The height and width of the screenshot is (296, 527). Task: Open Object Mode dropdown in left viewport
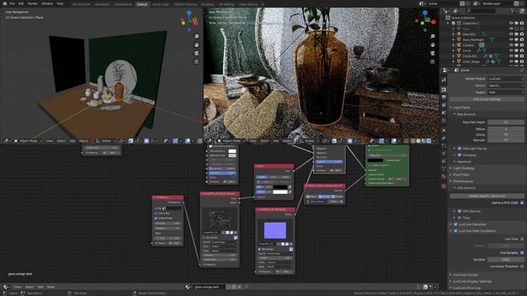pos(28,141)
